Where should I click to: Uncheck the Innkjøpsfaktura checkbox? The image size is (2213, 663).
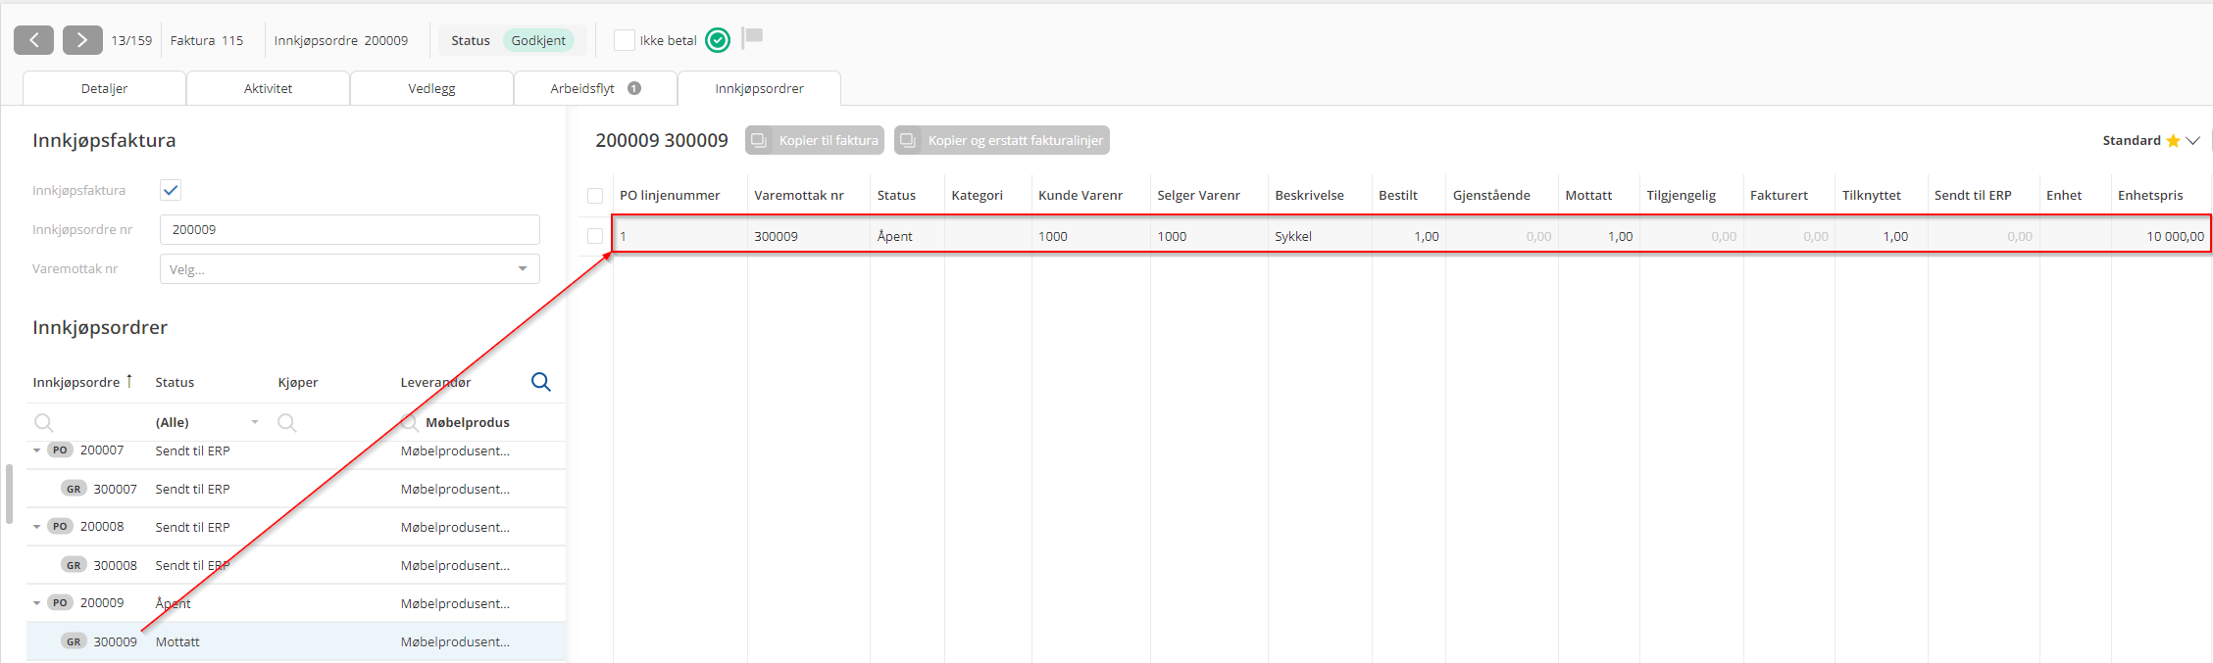point(171,190)
